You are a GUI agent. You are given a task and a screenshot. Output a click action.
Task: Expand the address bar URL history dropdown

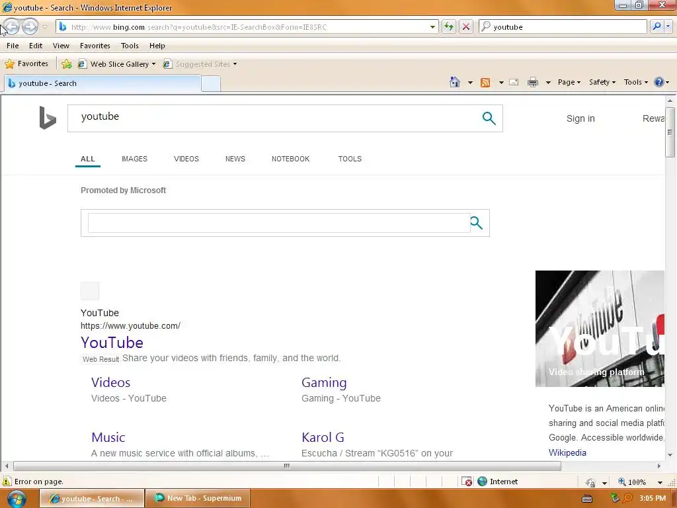(432, 26)
